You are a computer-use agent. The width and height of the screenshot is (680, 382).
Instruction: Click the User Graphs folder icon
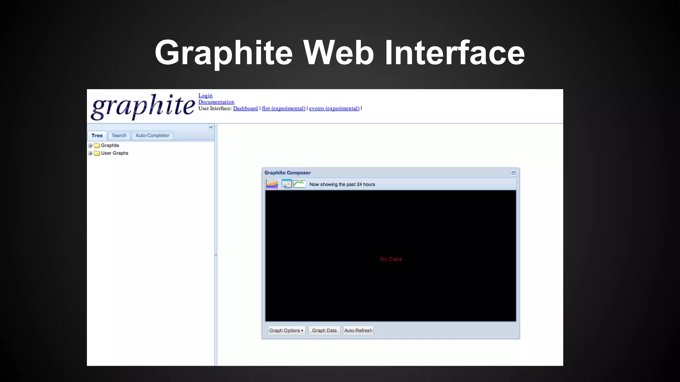[x=97, y=153]
